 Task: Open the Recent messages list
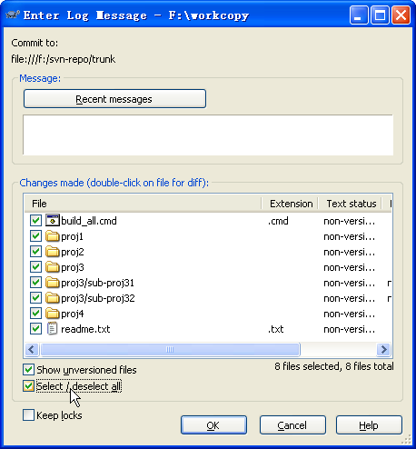click(x=114, y=99)
